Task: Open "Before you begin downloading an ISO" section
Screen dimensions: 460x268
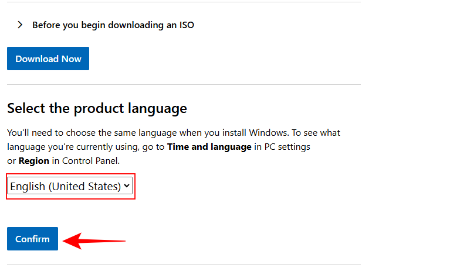Action: [113, 25]
